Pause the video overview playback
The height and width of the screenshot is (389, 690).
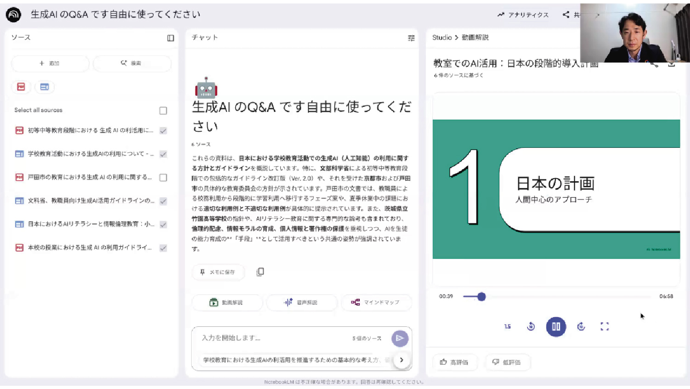click(x=556, y=327)
